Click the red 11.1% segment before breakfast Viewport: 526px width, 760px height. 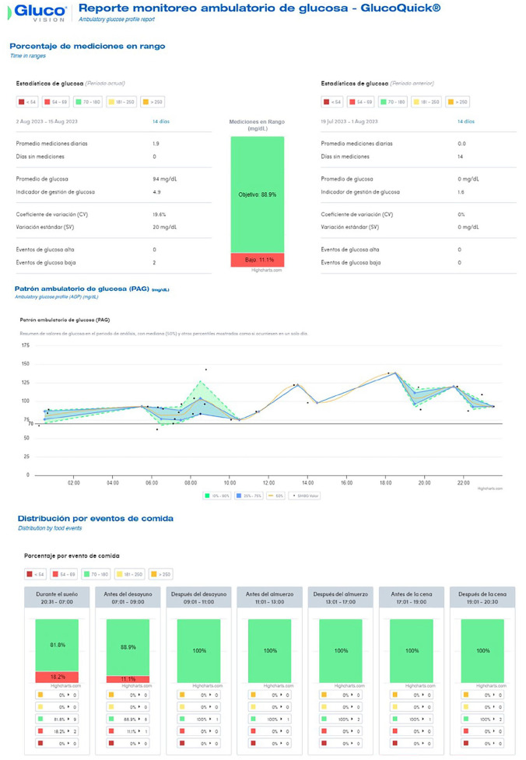coord(128,679)
